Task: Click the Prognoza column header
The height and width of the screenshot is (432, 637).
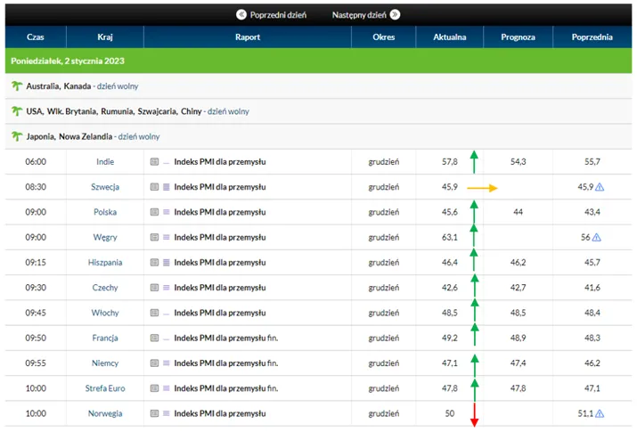Action: click(518, 37)
